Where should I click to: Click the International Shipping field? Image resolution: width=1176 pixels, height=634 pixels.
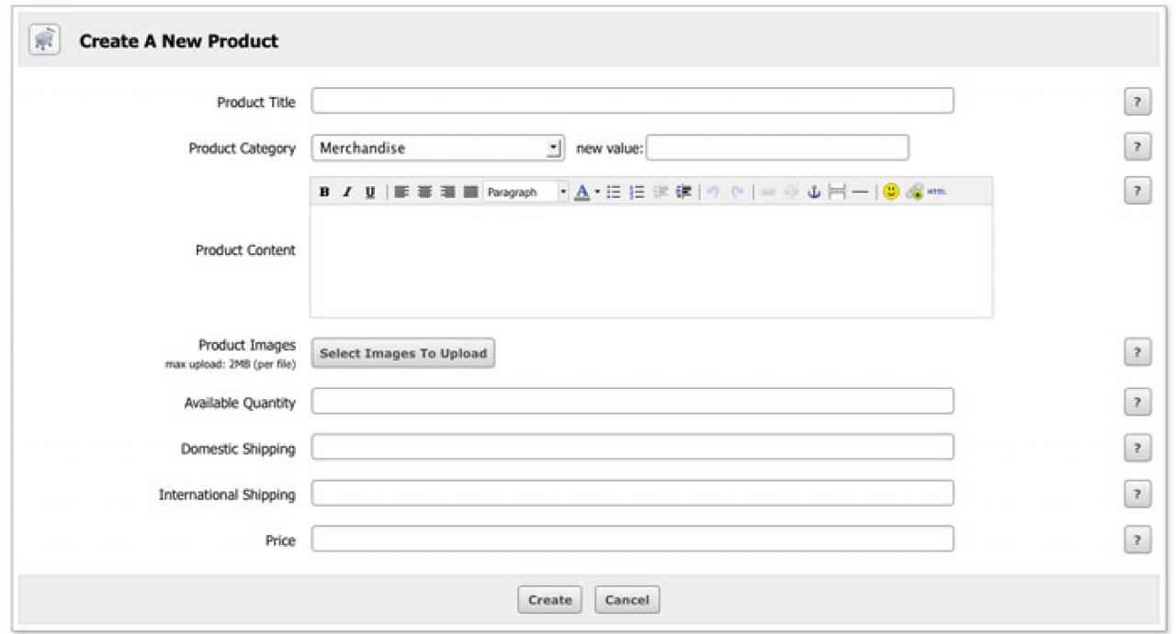point(632,493)
